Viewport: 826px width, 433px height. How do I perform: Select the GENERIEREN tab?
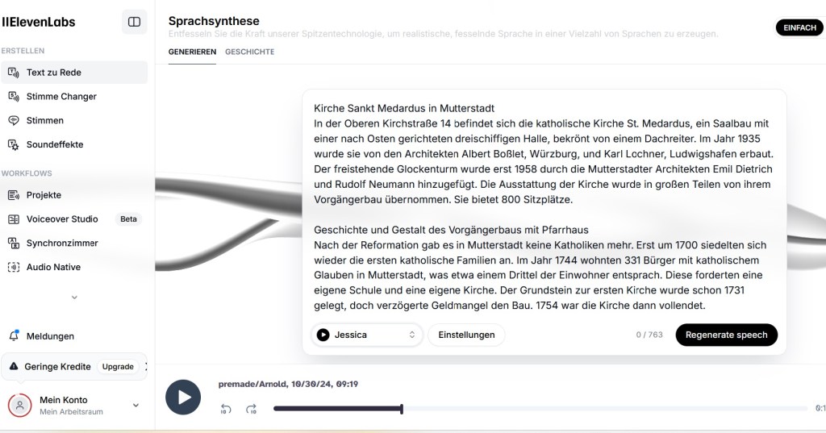pyautogui.click(x=192, y=52)
